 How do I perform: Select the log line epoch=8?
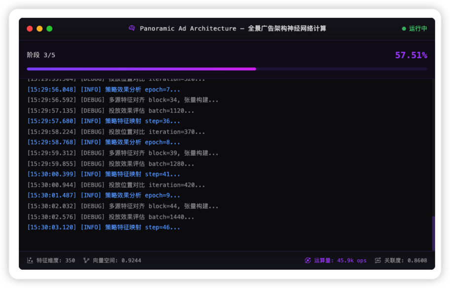point(104,142)
